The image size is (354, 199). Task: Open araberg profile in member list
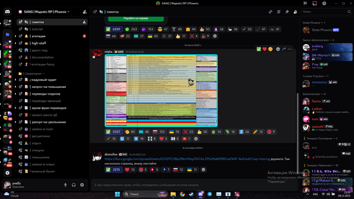click(327, 48)
